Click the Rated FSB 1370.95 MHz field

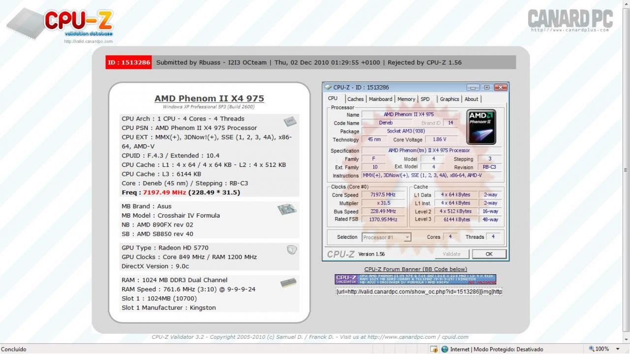[383, 220]
